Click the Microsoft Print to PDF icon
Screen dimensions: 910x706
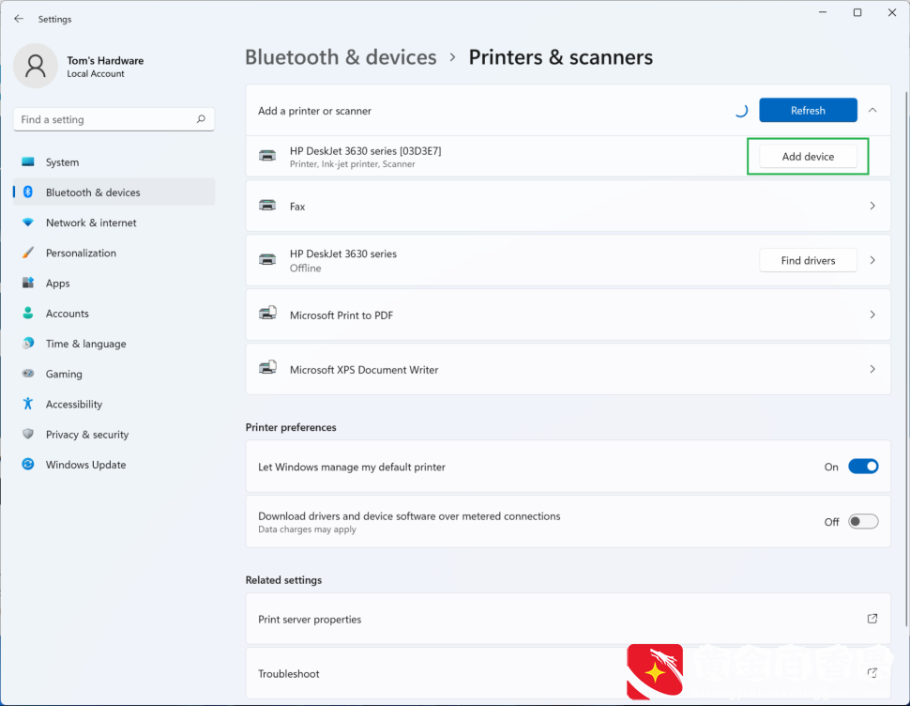[x=267, y=314]
